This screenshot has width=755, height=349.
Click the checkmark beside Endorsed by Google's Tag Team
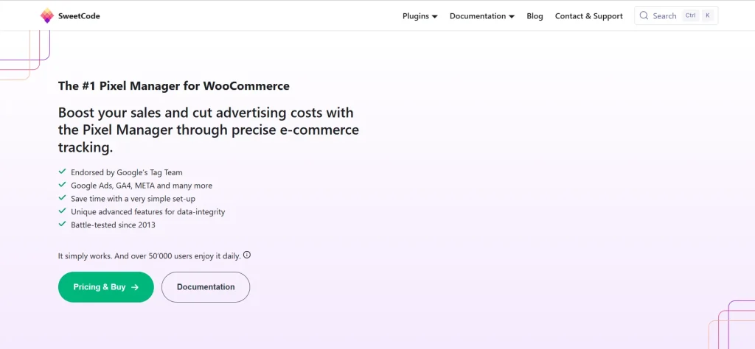62,172
